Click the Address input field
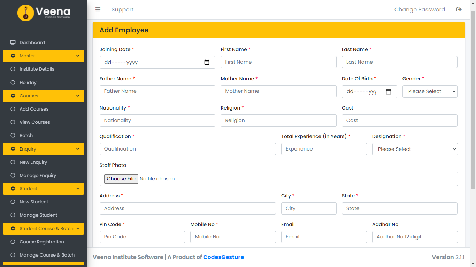 pyautogui.click(x=187, y=208)
